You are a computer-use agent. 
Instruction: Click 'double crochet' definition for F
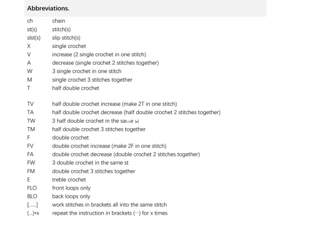70,137
